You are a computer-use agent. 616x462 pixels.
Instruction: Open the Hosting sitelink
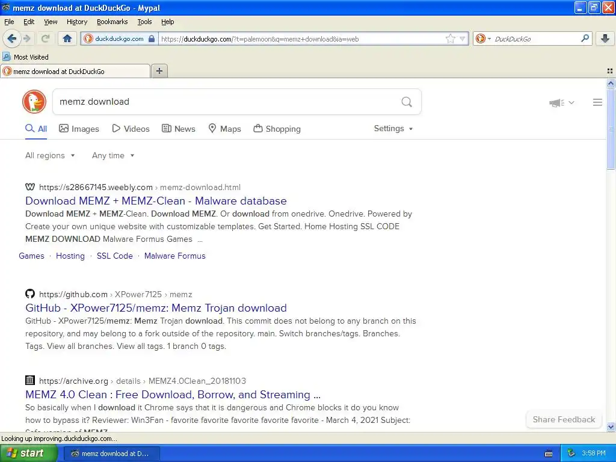tap(70, 256)
